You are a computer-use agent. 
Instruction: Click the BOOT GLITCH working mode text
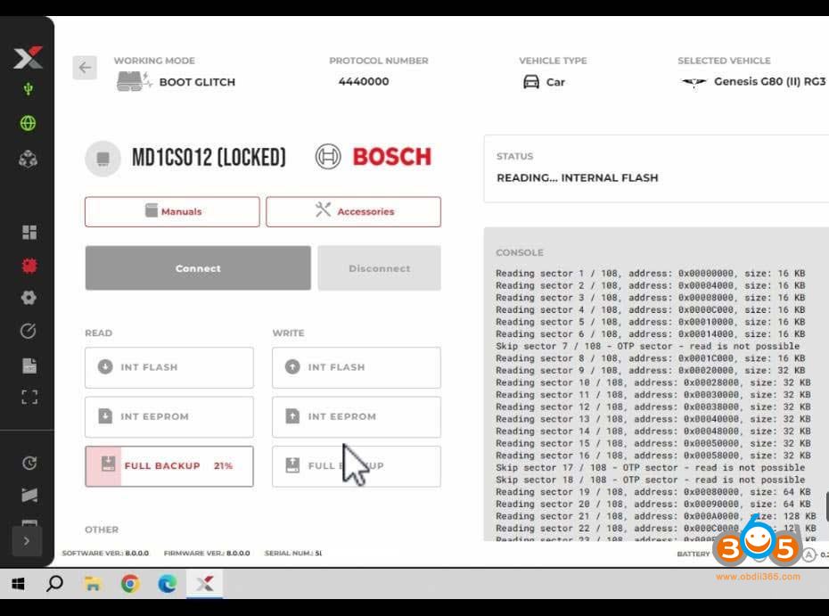pos(197,82)
